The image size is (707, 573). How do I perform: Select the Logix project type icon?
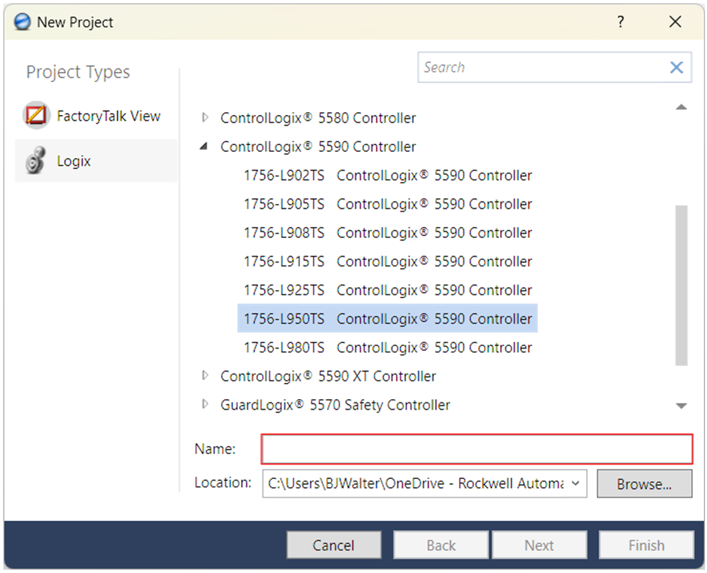[36, 161]
